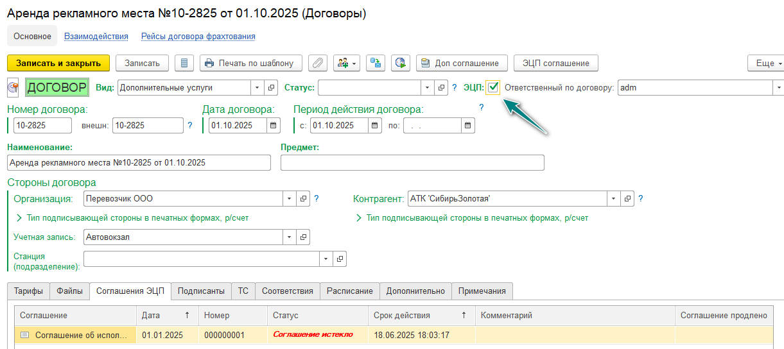
Task: Click the target icon left of ДОГОВОР
Action: click(x=13, y=87)
